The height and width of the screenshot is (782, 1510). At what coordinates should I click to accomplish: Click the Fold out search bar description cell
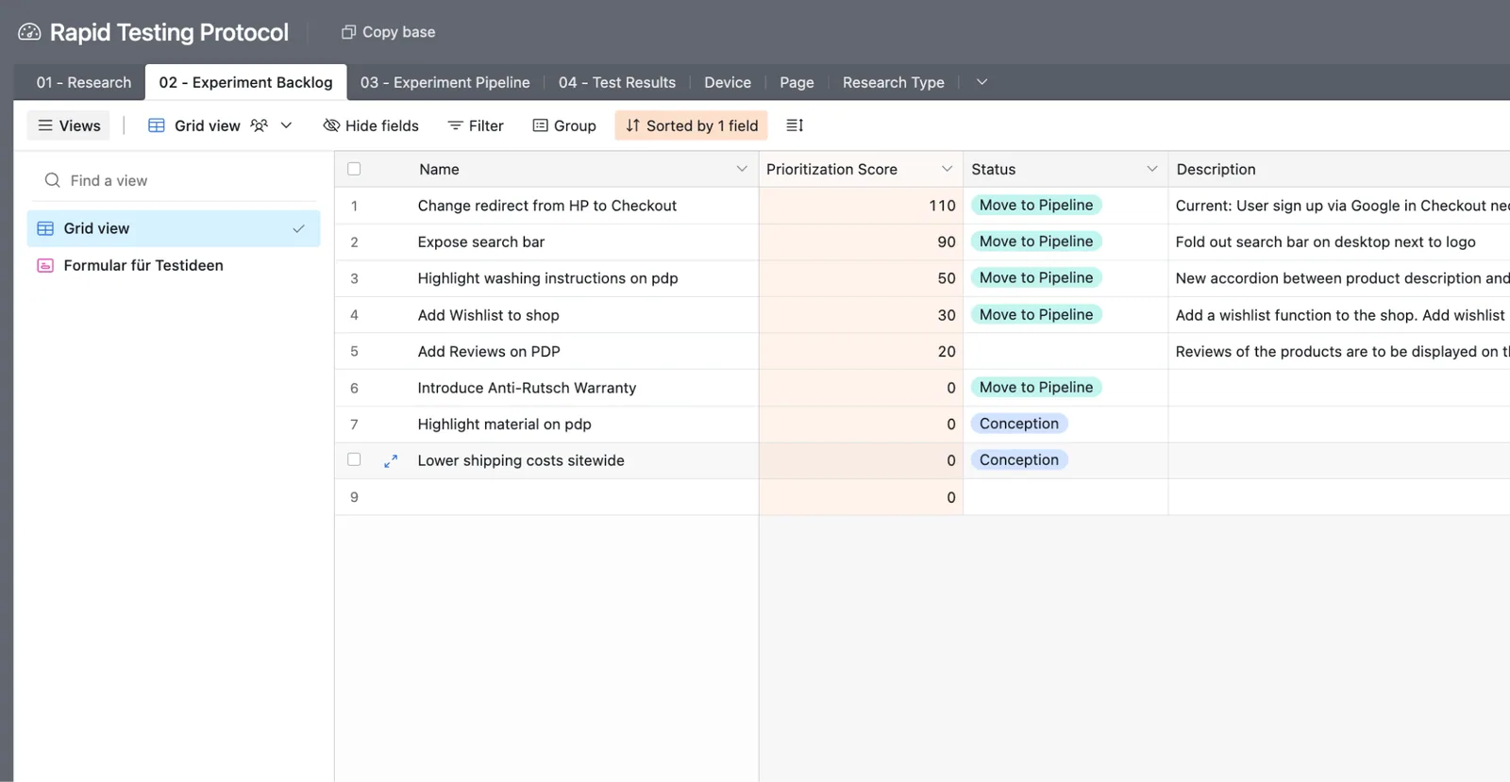[x=1339, y=242]
